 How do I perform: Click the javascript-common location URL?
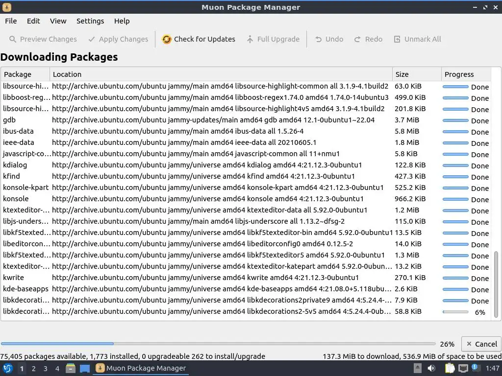click(x=196, y=154)
